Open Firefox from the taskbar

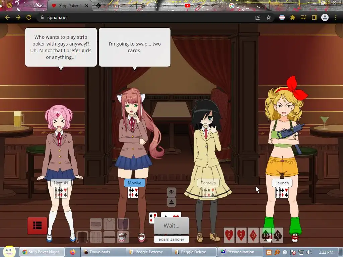[x=73, y=252]
